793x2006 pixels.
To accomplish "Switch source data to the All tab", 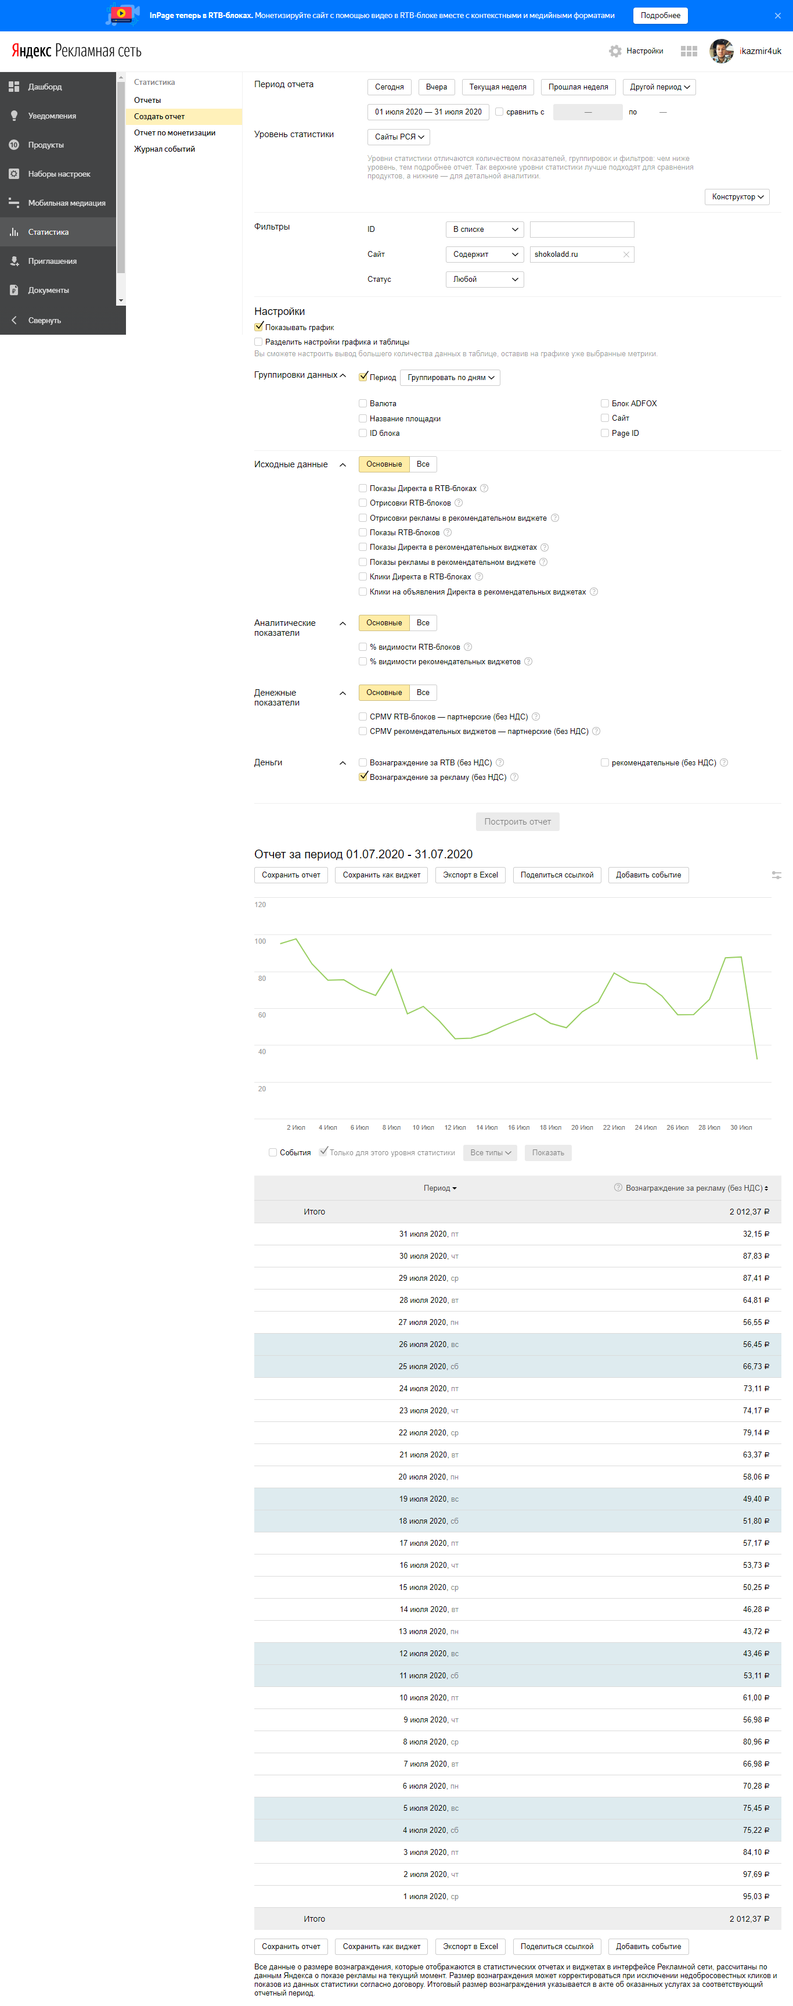I will [423, 464].
